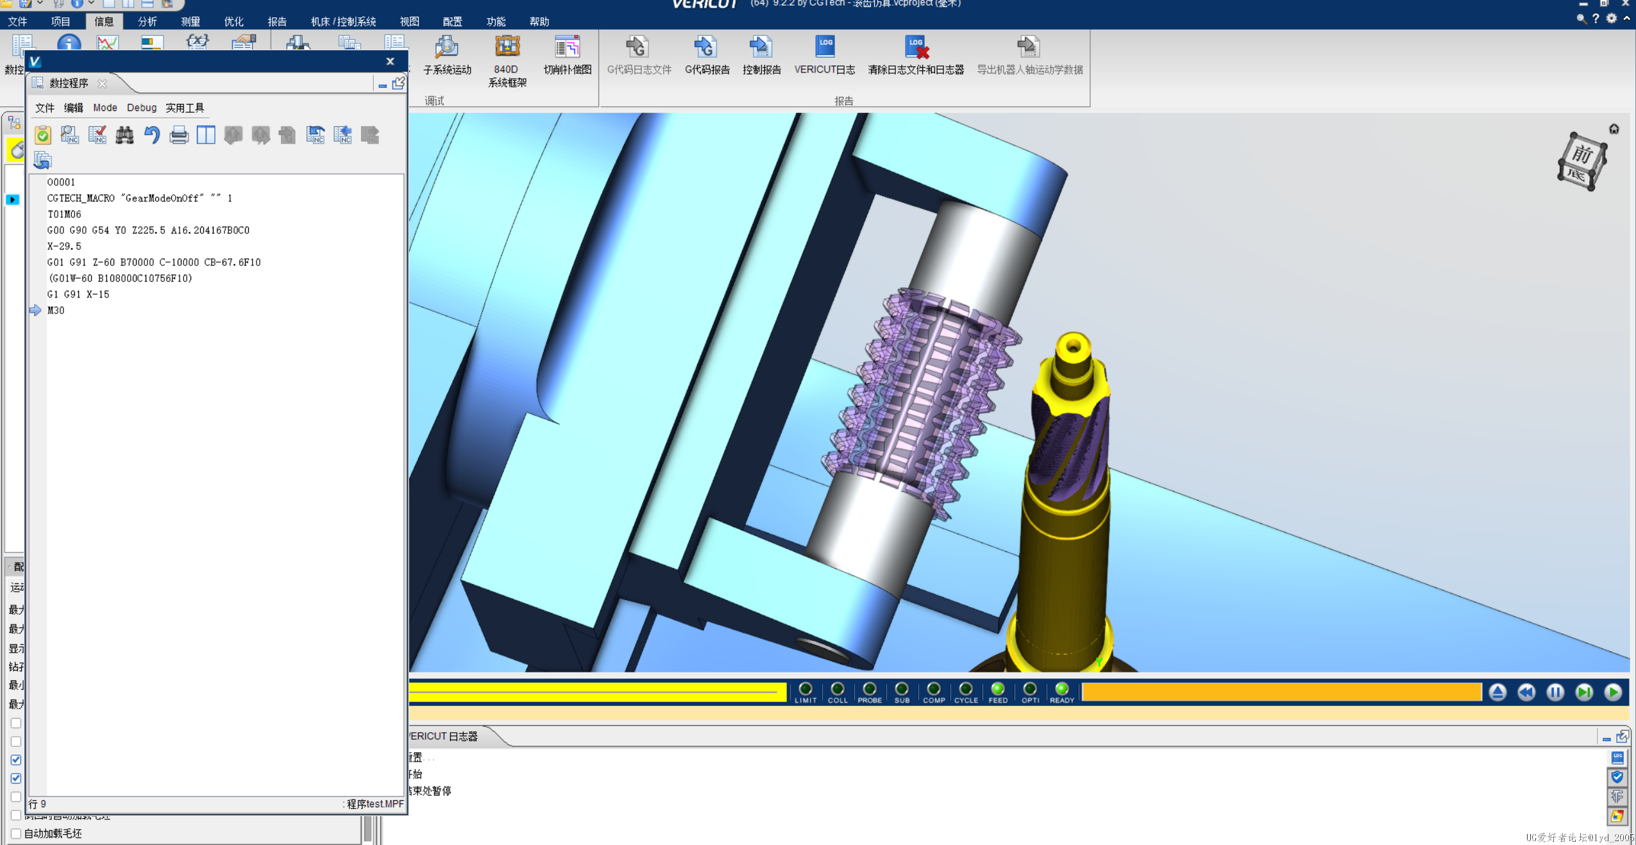The width and height of the screenshot is (1636, 845).
Task: Uncheck the lower checked box in left panel
Action: [16, 778]
